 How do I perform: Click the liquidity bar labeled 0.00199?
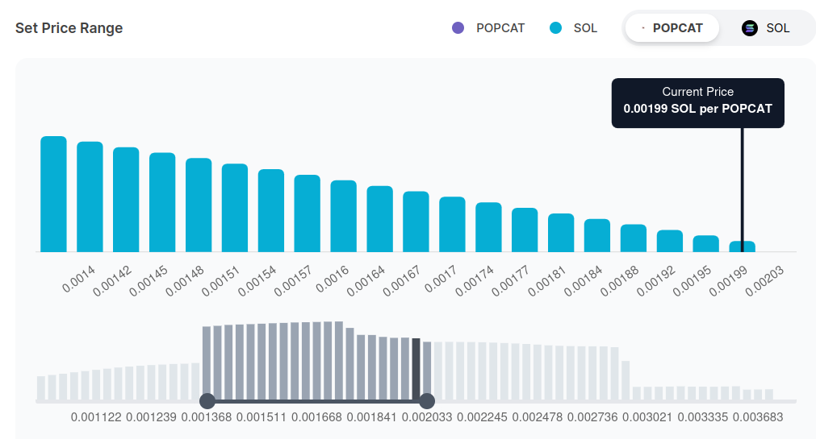(x=743, y=246)
